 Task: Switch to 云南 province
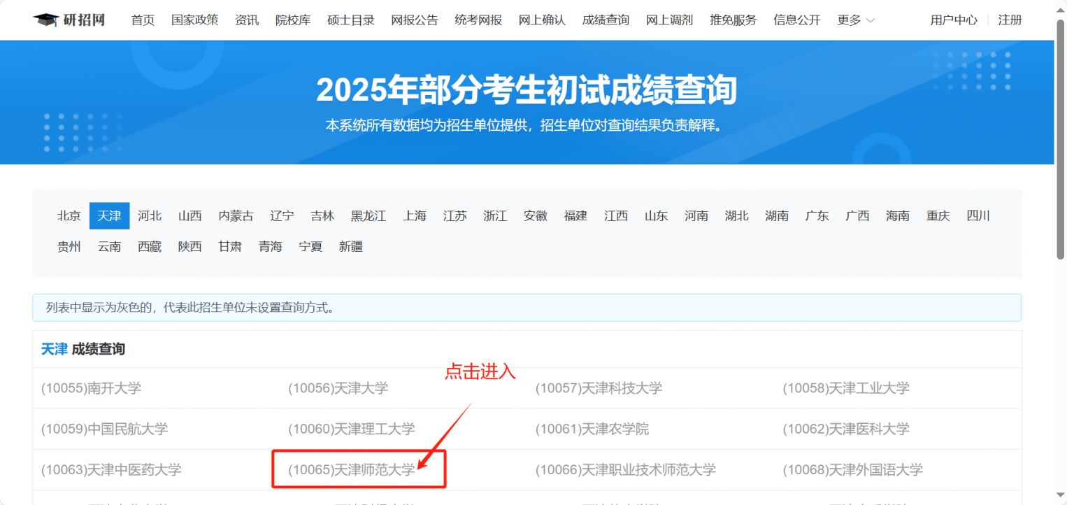tap(110, 247)
